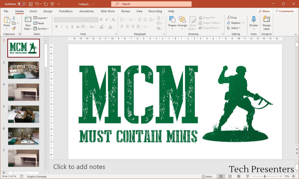Image resolution: width=299 pixels, height=179 pixels.
Task: Click the 75% zoom level
Action: 287,176
